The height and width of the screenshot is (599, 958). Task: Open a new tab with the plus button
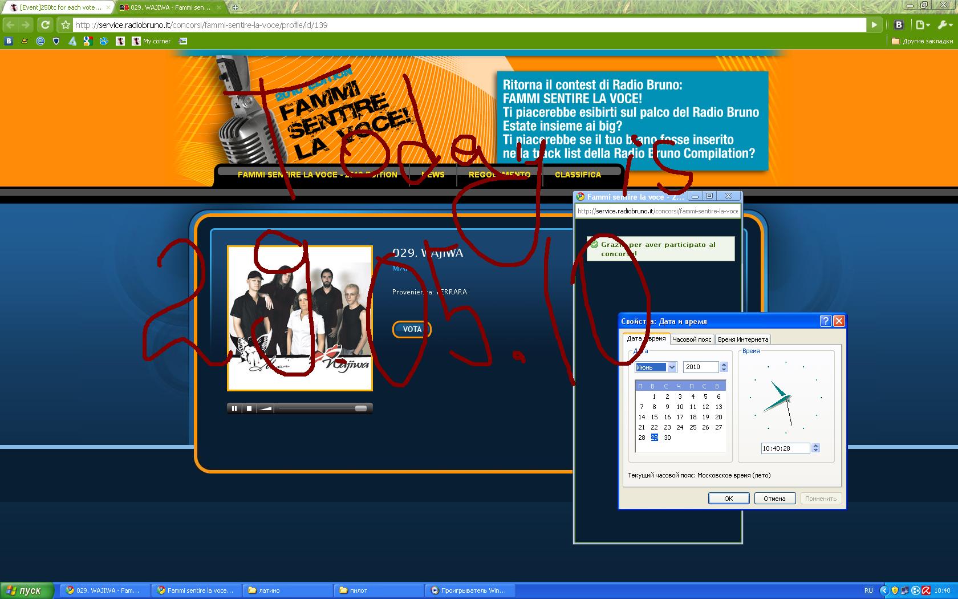pyautogui.click(x=235, y=7)
